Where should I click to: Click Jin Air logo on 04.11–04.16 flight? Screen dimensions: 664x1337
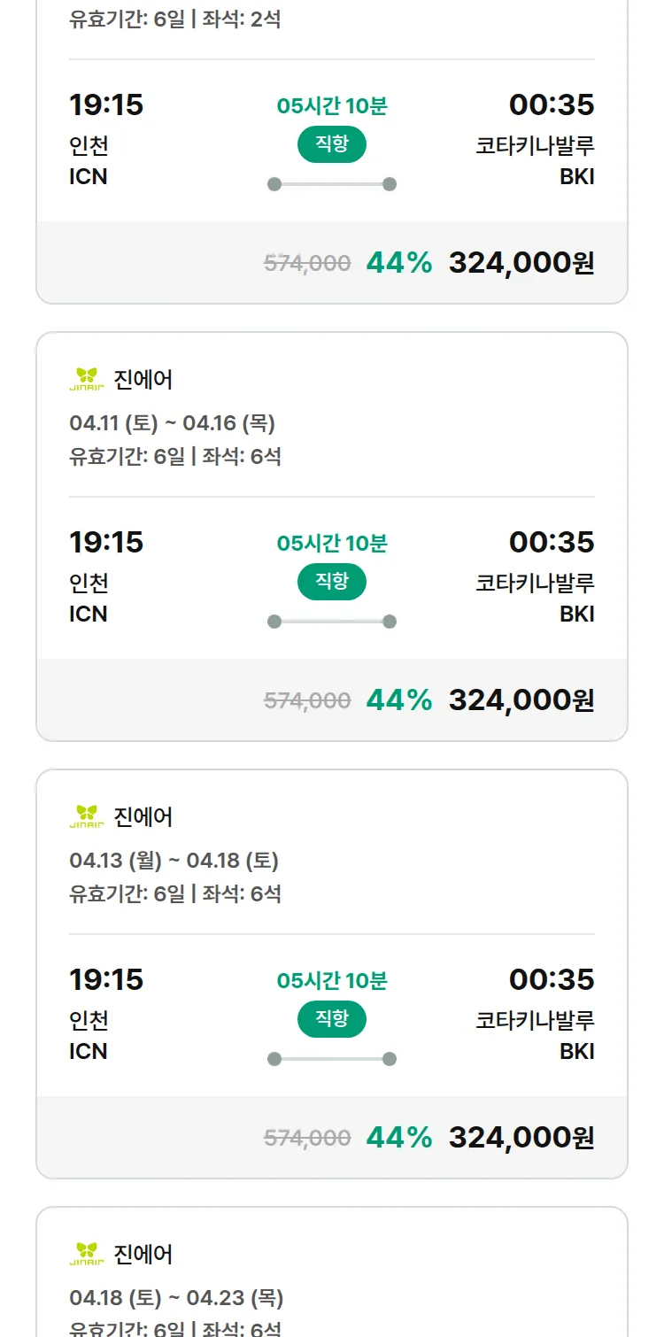pyautogui.click(x=87, y=379)
